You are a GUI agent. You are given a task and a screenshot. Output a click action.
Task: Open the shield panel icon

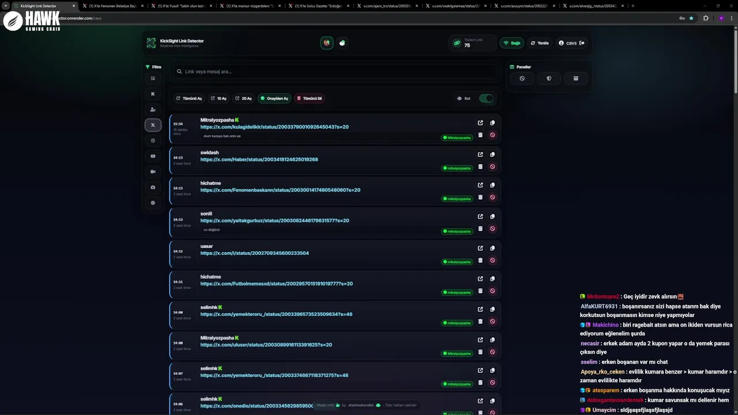coord(549,78)
